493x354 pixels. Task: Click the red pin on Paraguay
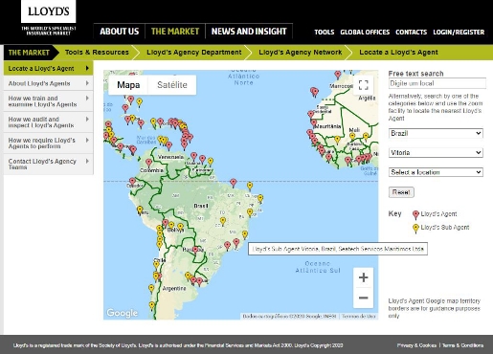click(195, 250)
